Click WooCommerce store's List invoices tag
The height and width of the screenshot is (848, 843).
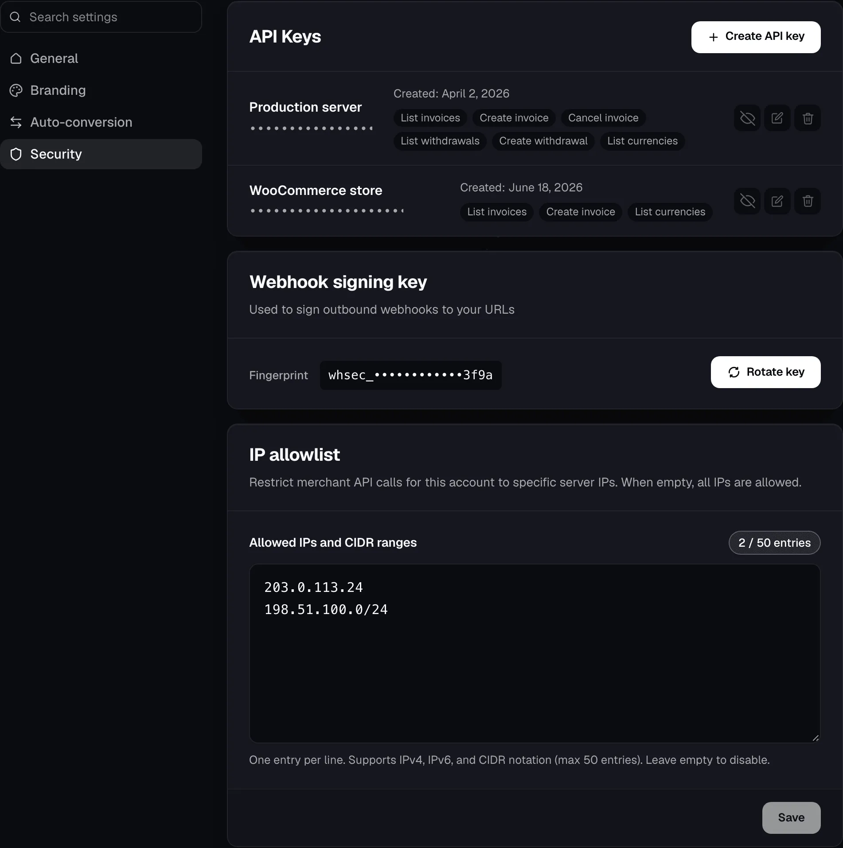(x=496, y=212)
